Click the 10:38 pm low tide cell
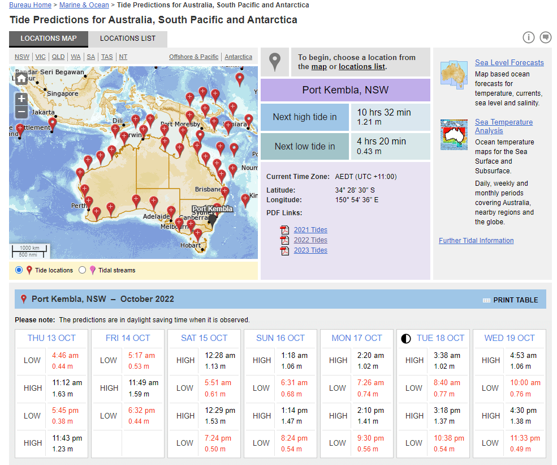 (x=449, y=443)
